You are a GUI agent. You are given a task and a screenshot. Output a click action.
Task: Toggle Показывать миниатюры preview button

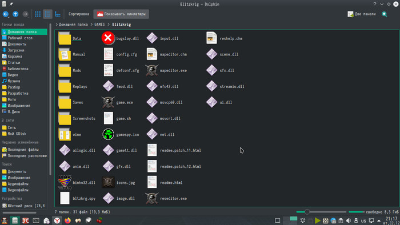pyautogui.click(x=121, y=14)
